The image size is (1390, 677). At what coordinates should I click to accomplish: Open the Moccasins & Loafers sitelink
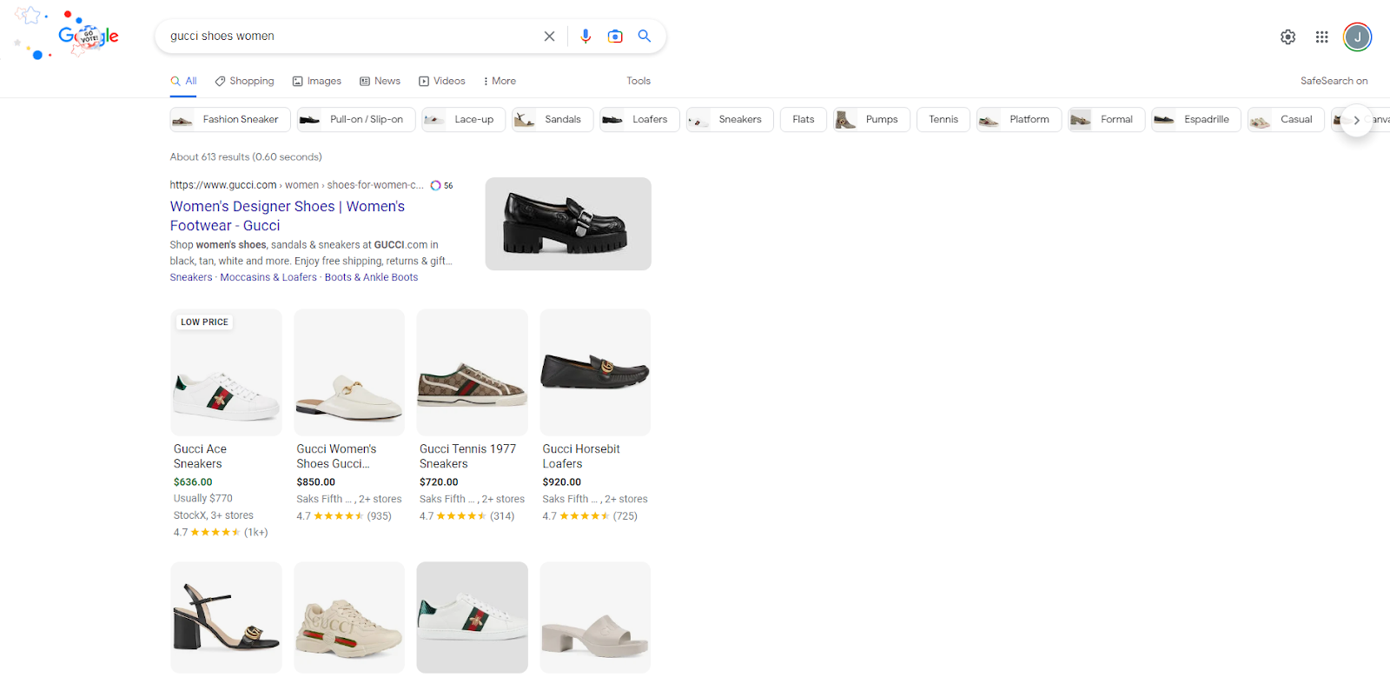coord(268,277)
